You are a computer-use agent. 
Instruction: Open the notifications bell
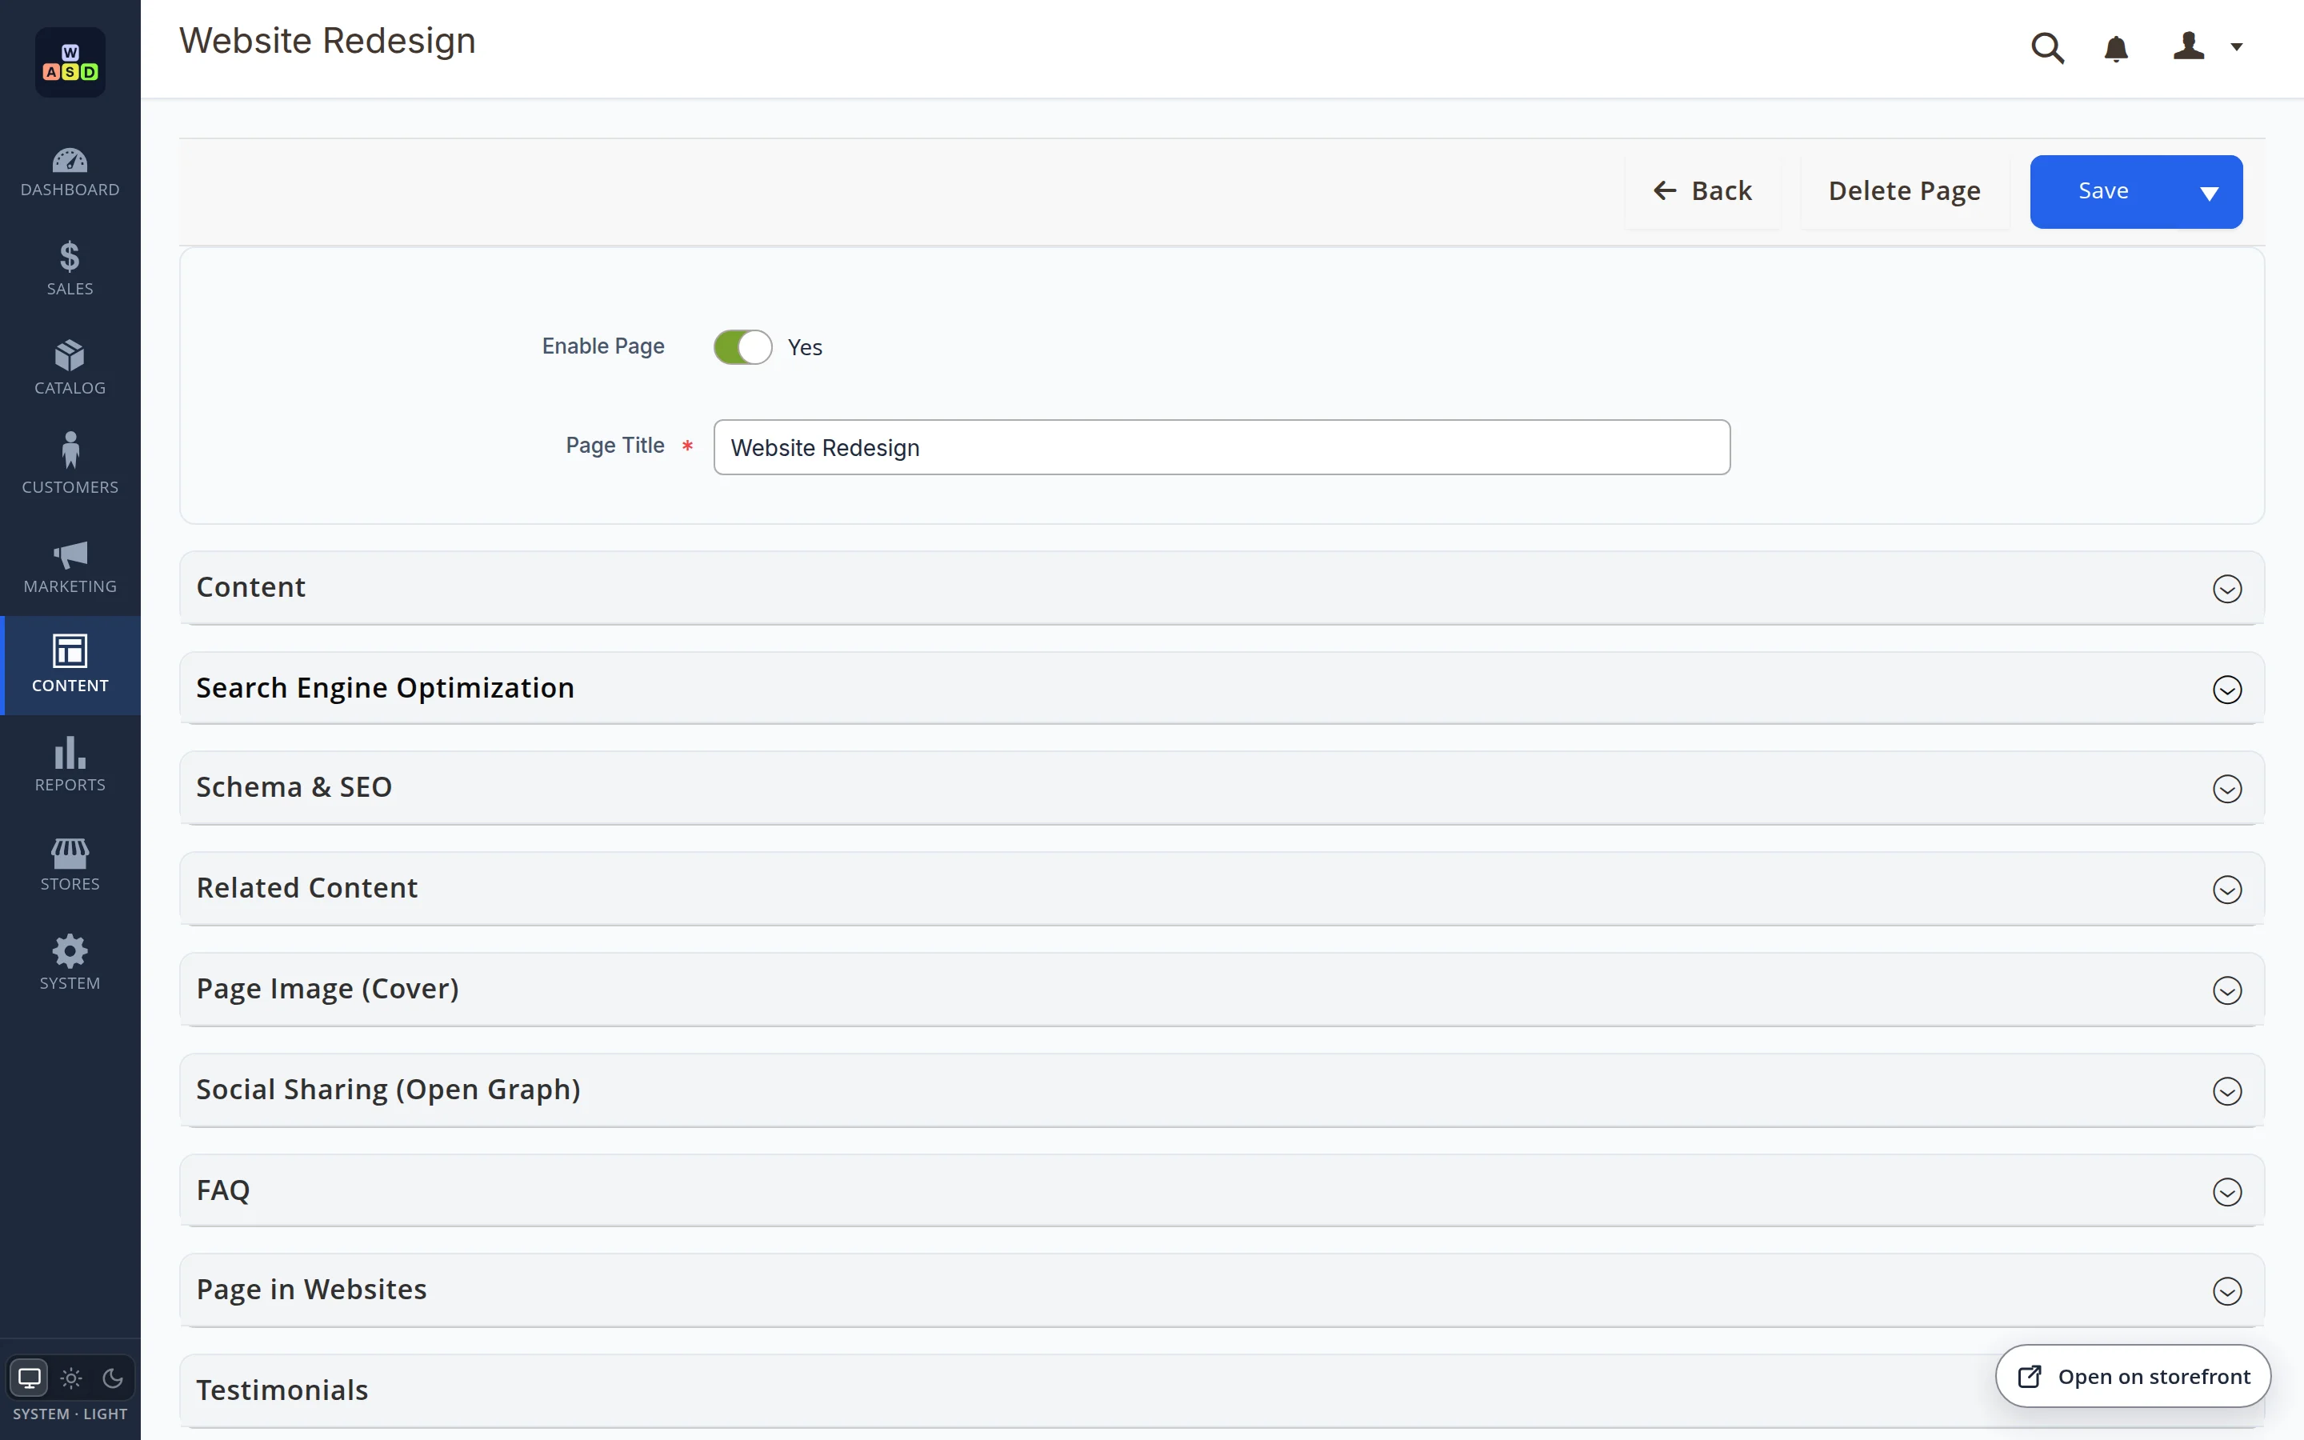click(2115, 48)
